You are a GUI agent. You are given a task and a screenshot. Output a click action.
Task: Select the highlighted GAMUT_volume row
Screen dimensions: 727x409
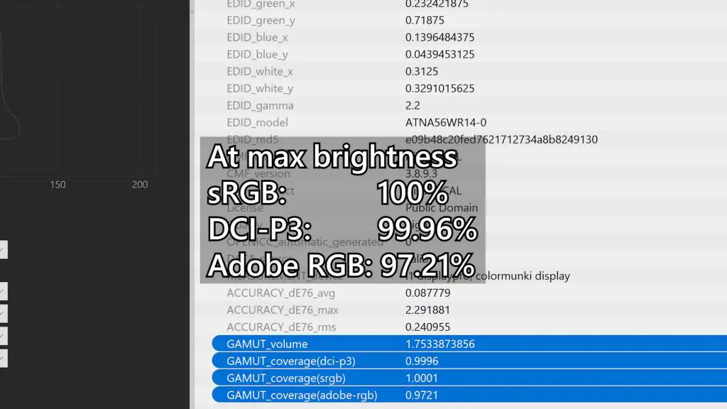[x=469, y=344]
